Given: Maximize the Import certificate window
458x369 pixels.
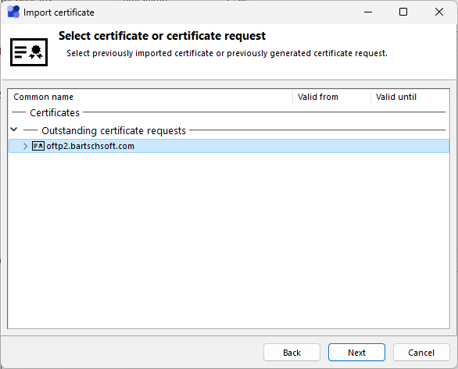Looking at the screenshot, I should tap(403, 12).
